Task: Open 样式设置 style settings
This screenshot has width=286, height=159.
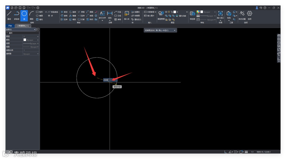Action: click(242, 15)
